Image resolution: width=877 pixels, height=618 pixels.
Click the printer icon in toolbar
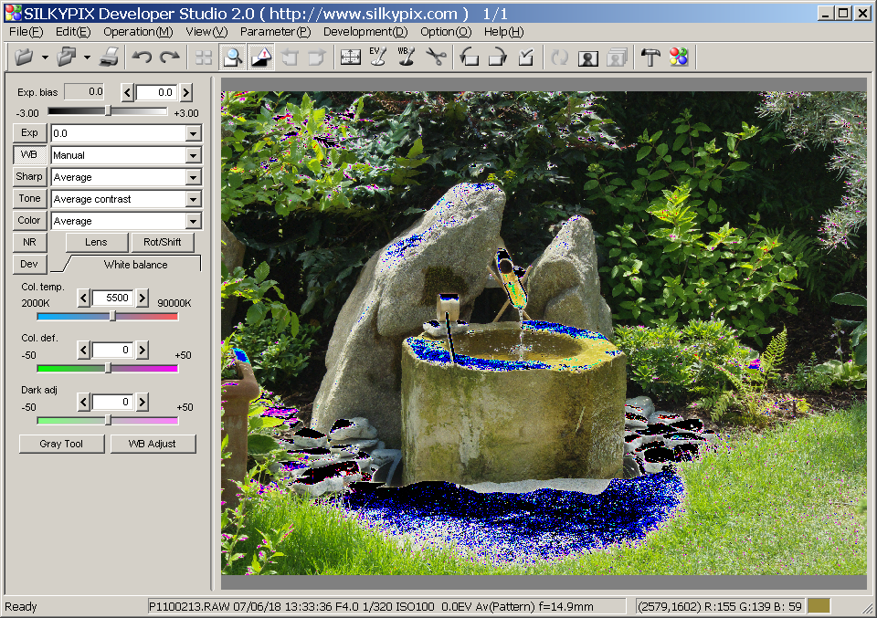109,58
